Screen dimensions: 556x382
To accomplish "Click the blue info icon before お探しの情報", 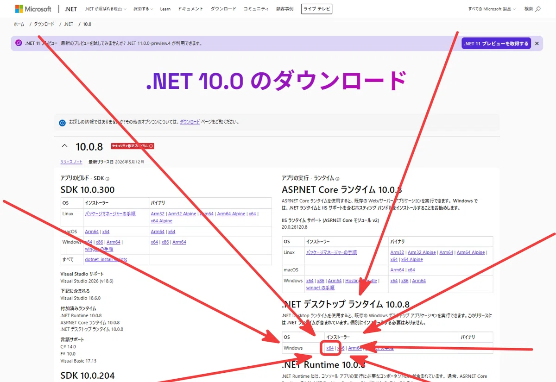I will [62, 123].
